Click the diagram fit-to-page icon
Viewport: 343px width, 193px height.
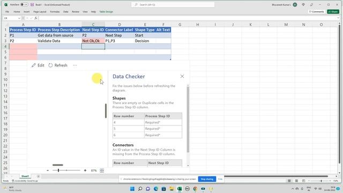[102, 170]
